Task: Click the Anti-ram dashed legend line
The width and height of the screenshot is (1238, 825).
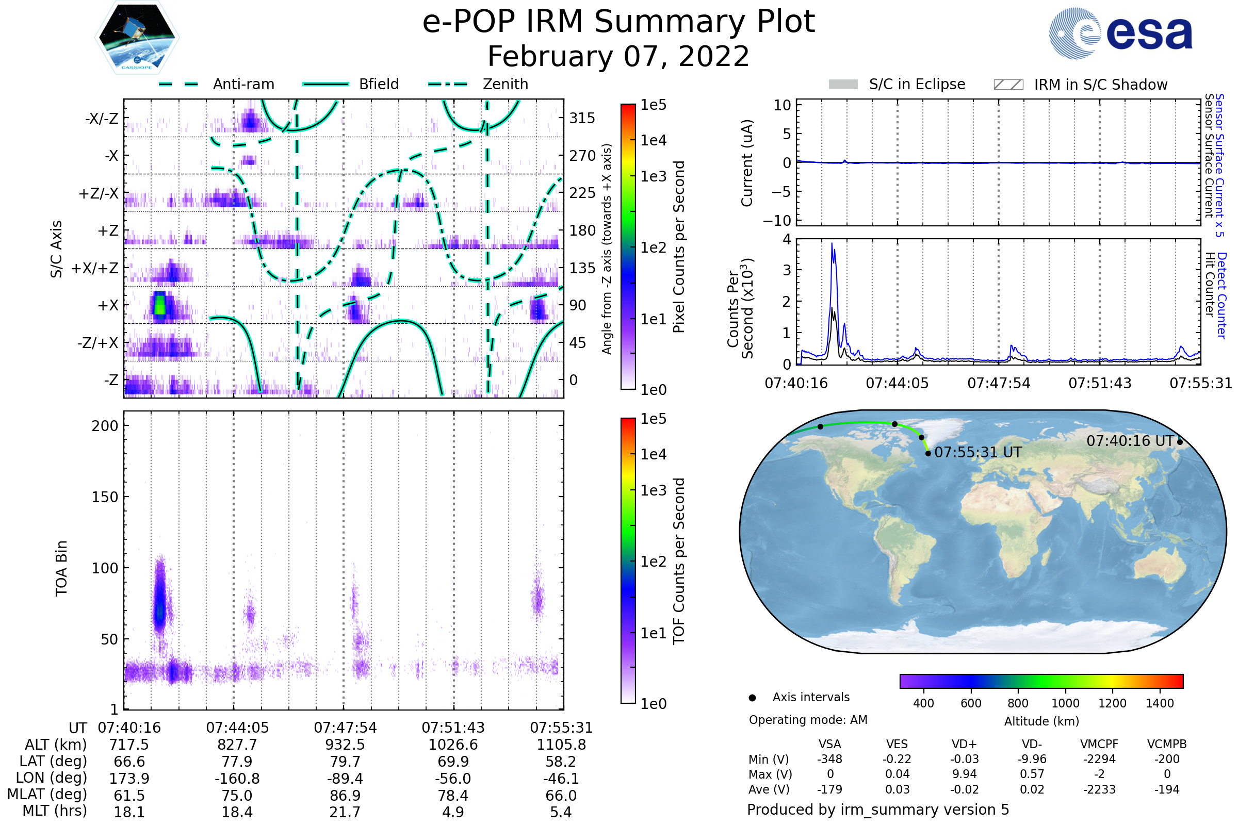Action: tap(178, 84)
